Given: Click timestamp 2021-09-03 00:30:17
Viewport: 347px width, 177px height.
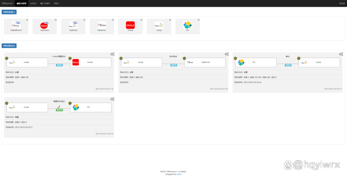Looking at the screenshot, I should coord(333,89).
